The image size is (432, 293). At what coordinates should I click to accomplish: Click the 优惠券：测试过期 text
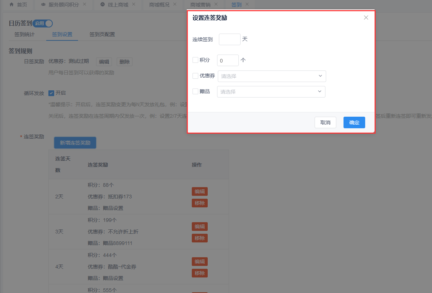point(69,61)
